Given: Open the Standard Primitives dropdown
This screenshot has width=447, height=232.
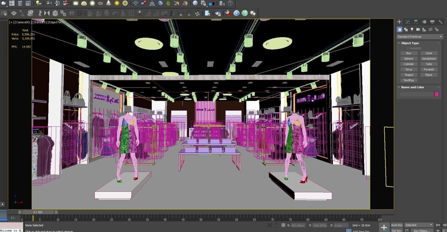Looking at the screenshot, I should point(419,36).
